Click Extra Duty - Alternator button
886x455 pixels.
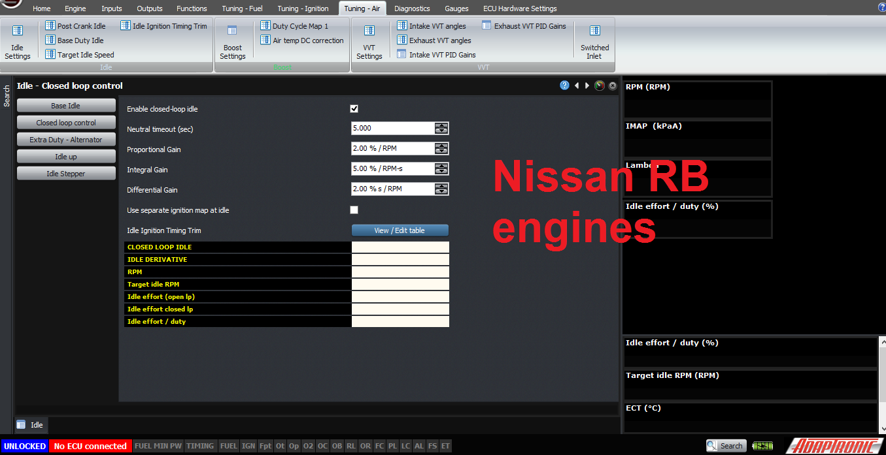coord(66,140)
